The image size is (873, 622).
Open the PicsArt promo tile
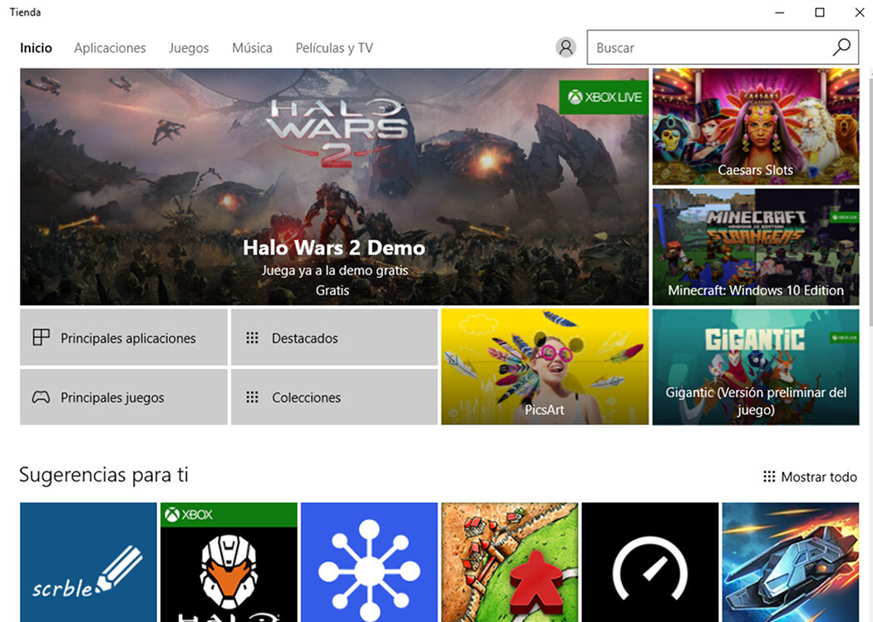545,367
